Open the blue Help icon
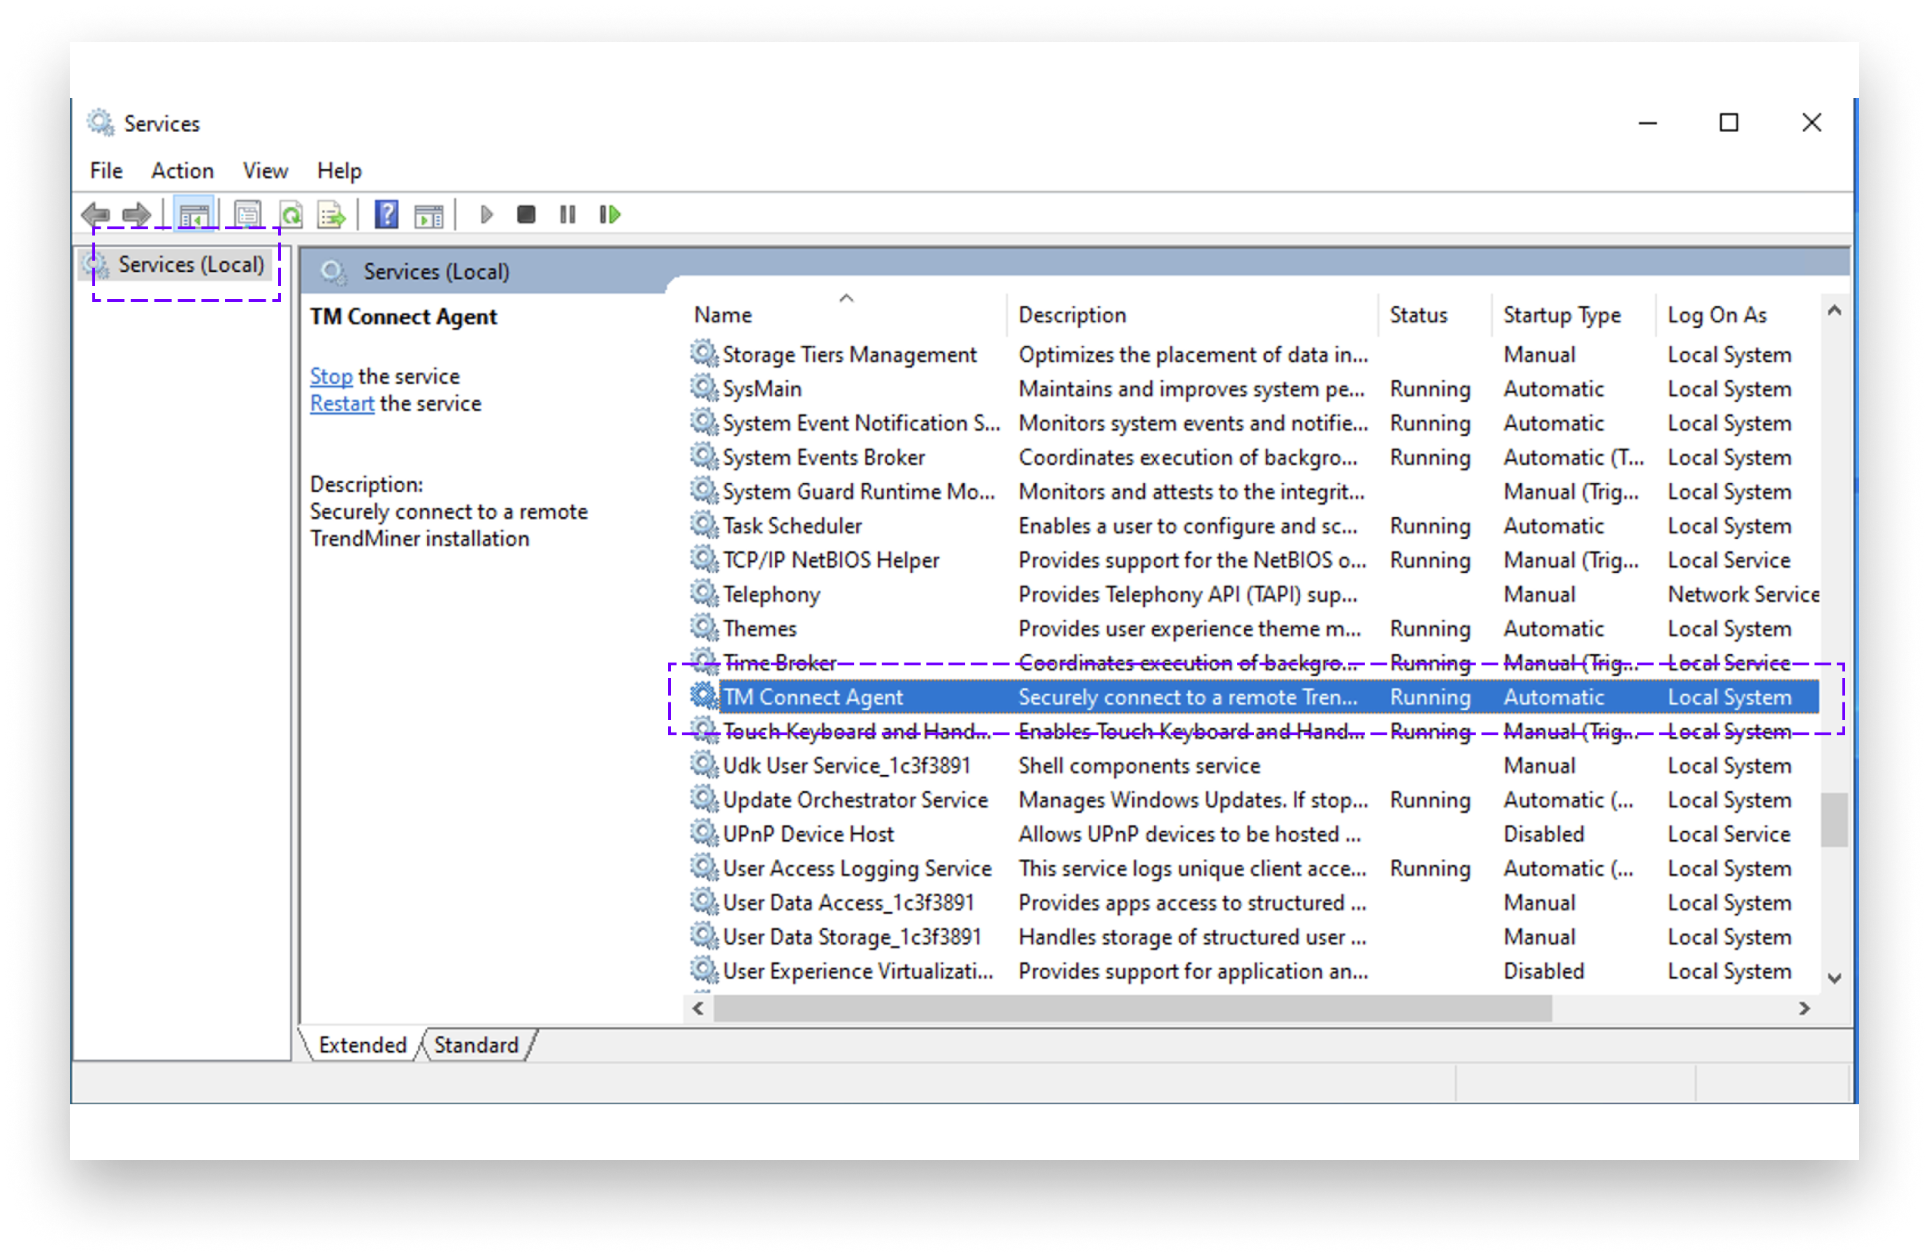 tap(386, 215)
